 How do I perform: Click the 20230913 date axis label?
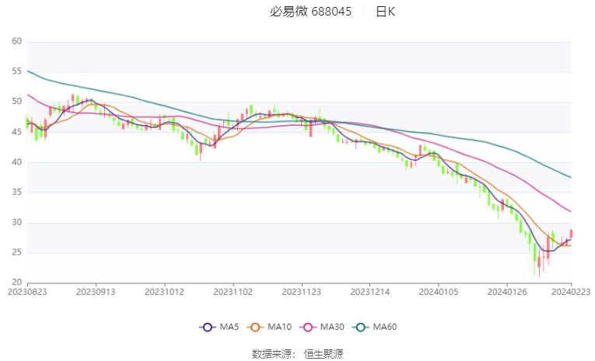pyautogui.click(x=96, y=292)
